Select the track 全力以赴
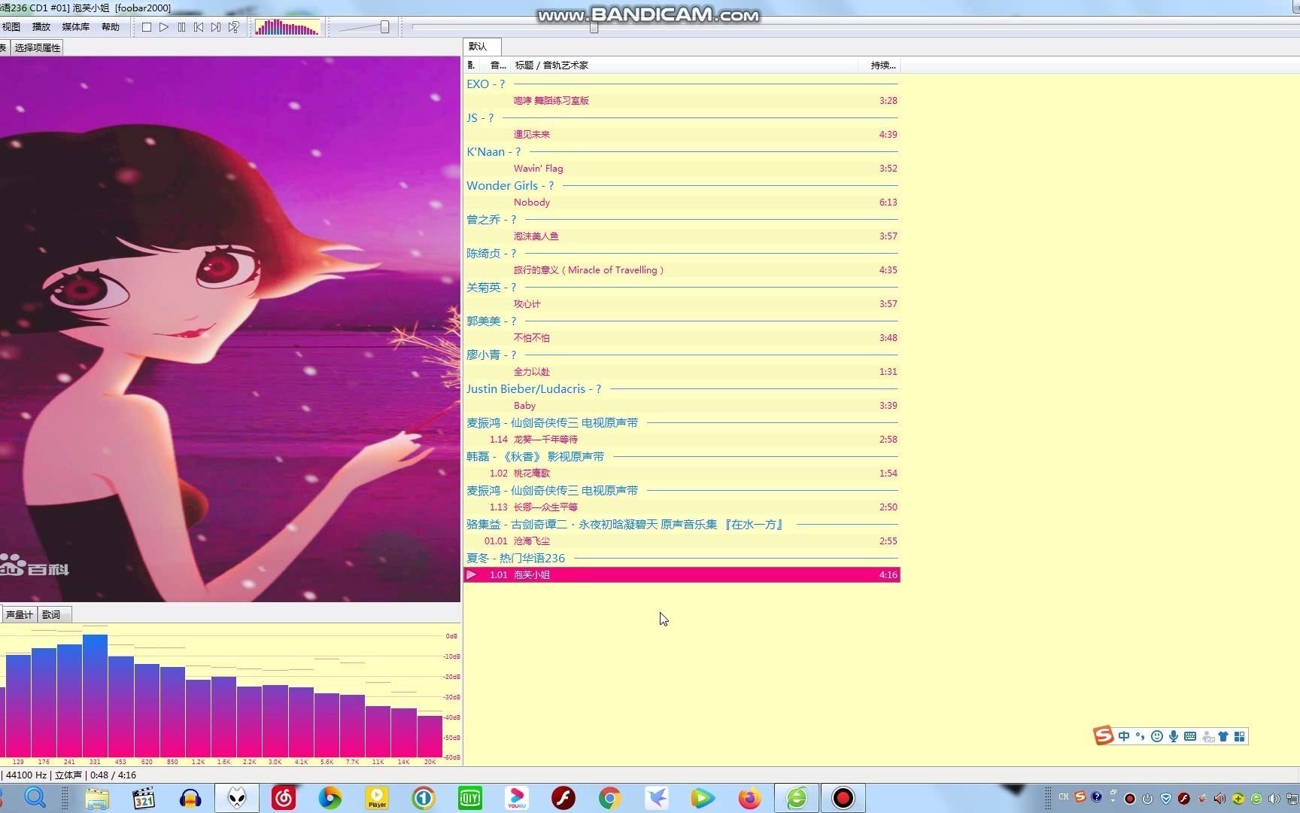The image size is (1300, 813). pyautogui.click(x=682, y=372)
